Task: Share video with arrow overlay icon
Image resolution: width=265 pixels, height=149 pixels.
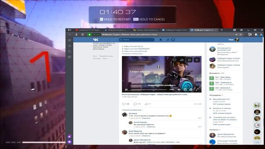Action: click(182, 60)
